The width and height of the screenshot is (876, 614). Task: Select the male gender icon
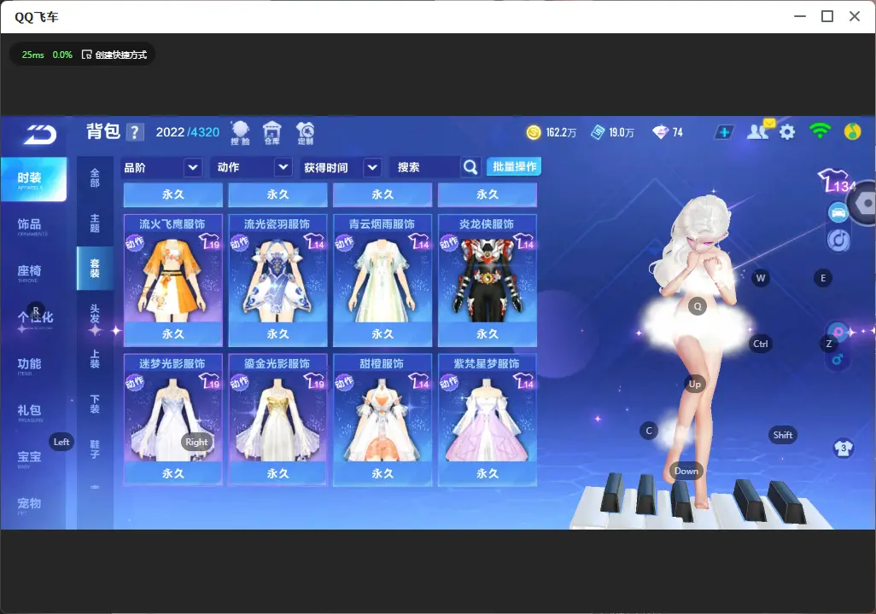837,359
